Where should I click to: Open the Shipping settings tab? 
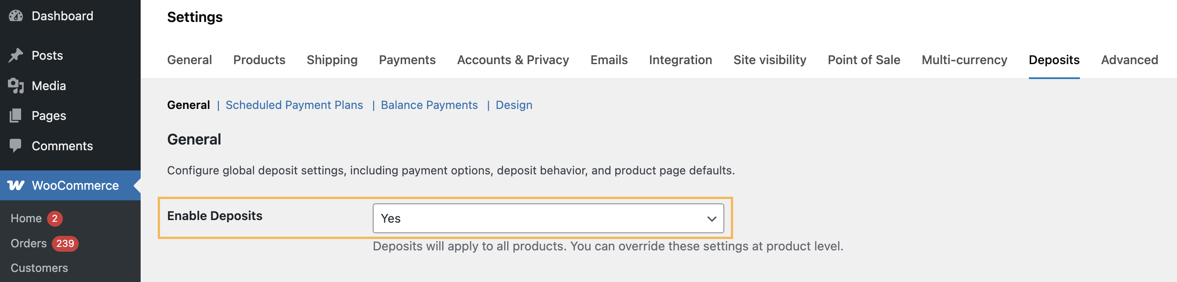(x=332, y=60)
